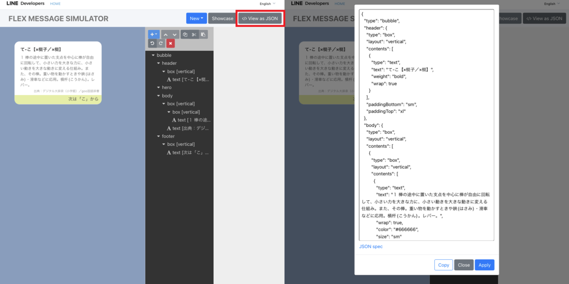The image size is (569, 284).
Task: Click the て-こ message bubble preview
Action: point(58,73)
